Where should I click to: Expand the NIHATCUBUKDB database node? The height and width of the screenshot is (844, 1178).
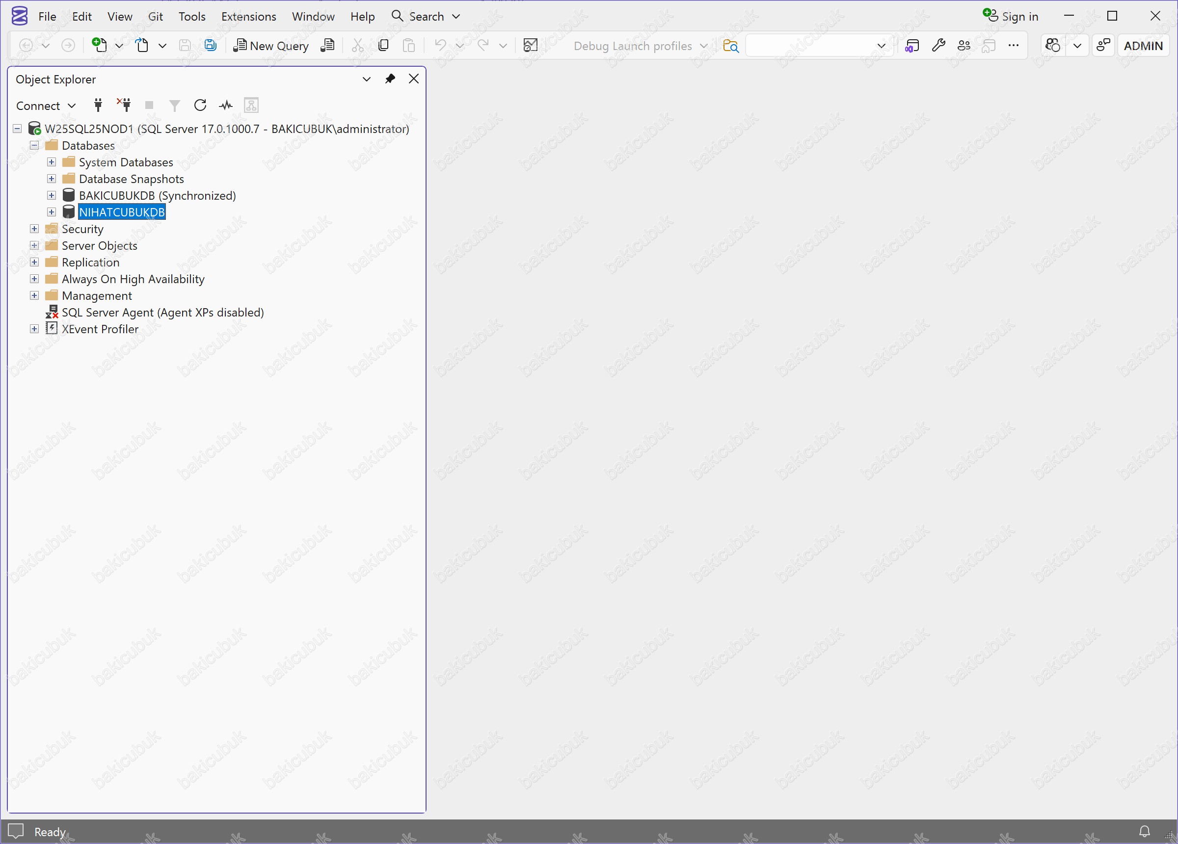[x=52, y=212]
